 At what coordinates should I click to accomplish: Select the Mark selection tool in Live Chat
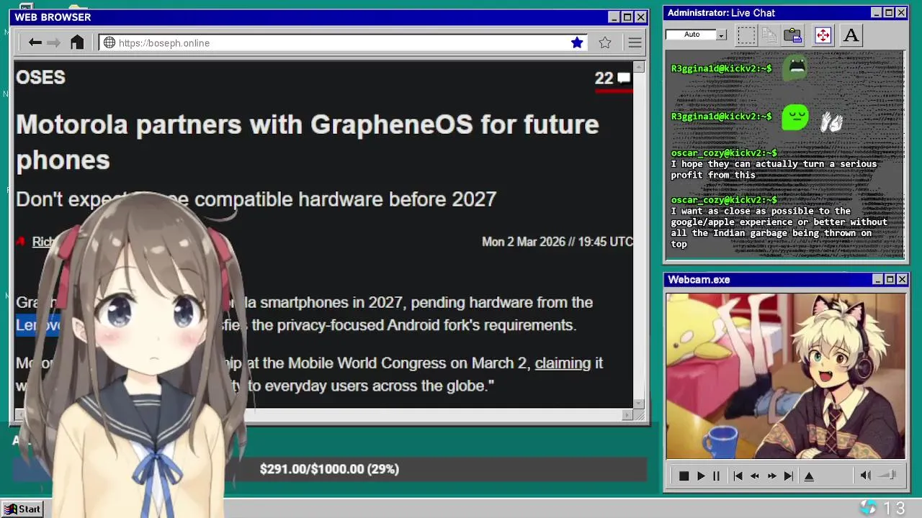point(746,35)
